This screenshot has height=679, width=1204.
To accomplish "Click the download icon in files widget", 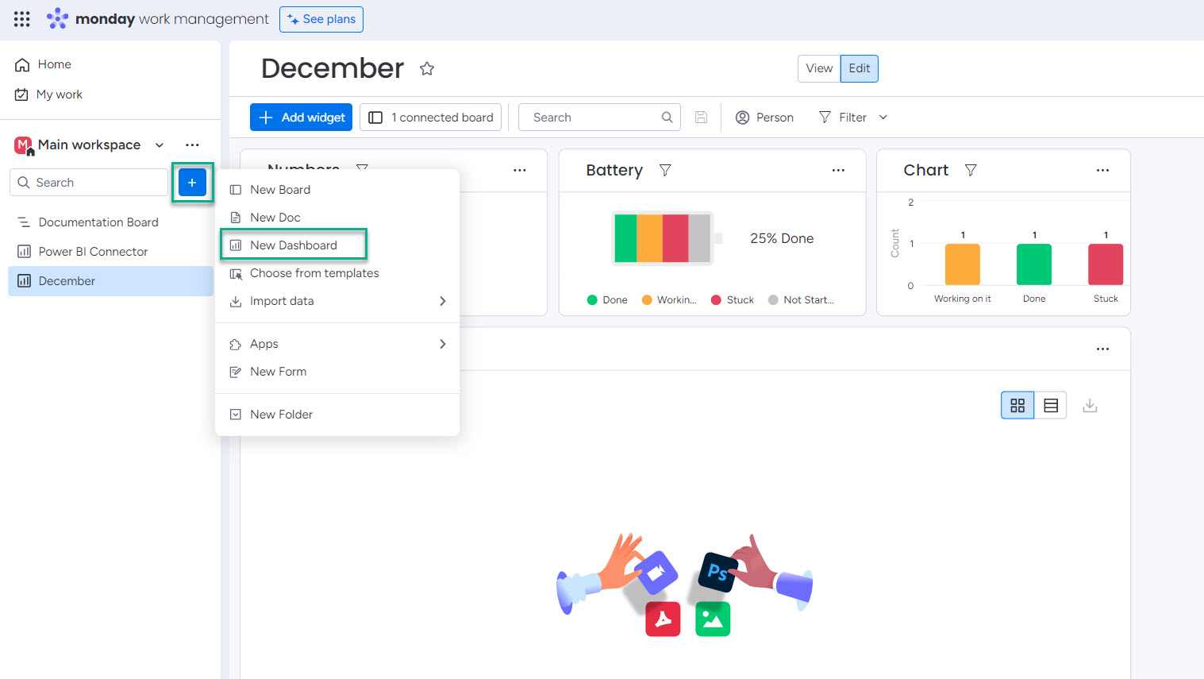I will pyautogui.click(x=1090, y=405).
